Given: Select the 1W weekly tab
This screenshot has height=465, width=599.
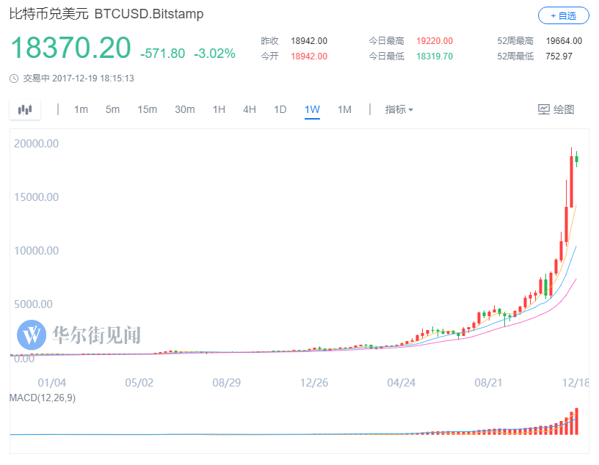Looking at the screenshot, I should point(312,110).
